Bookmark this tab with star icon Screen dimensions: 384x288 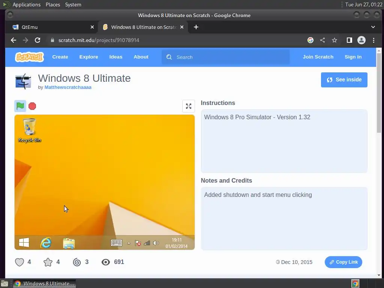pyautogui.click(x=334, y=40)
